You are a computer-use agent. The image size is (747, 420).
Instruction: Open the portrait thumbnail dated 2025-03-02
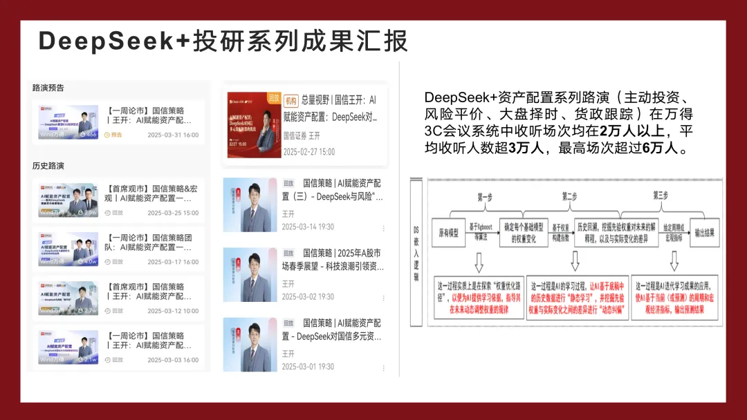click(250, 275)
